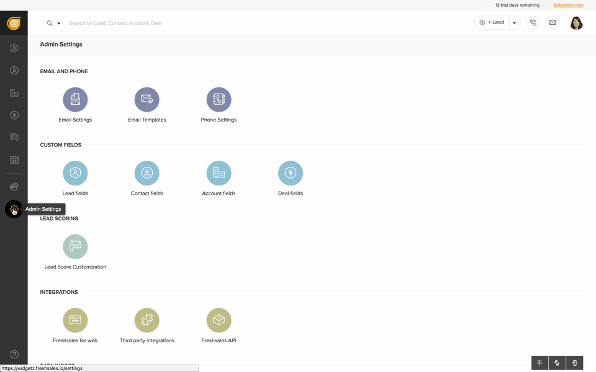Screen dimensions: 596x372
Task: Click the search magnifier icon
Action: click(x=50, y=23)
